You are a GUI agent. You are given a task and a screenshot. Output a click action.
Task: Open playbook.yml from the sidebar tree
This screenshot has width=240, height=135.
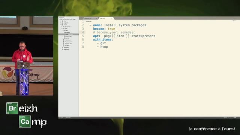[68, 43]
